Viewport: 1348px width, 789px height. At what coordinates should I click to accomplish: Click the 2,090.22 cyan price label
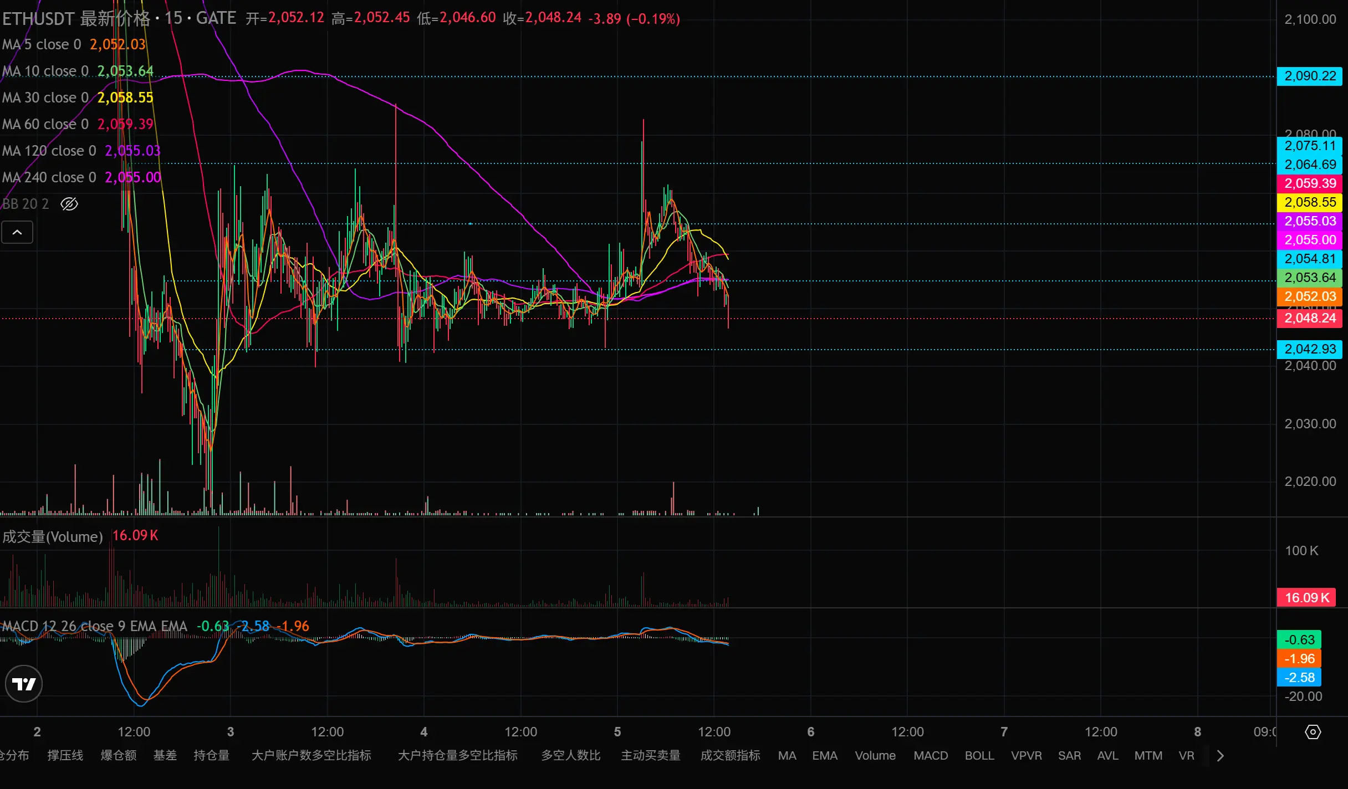tap(1309, 76)
